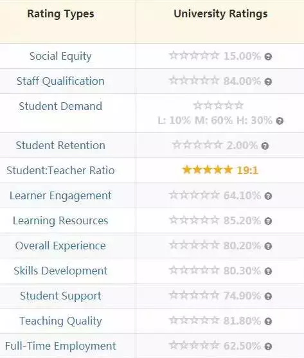Select the University Ratings column header
304x358 pixels.
pos(220,13)
